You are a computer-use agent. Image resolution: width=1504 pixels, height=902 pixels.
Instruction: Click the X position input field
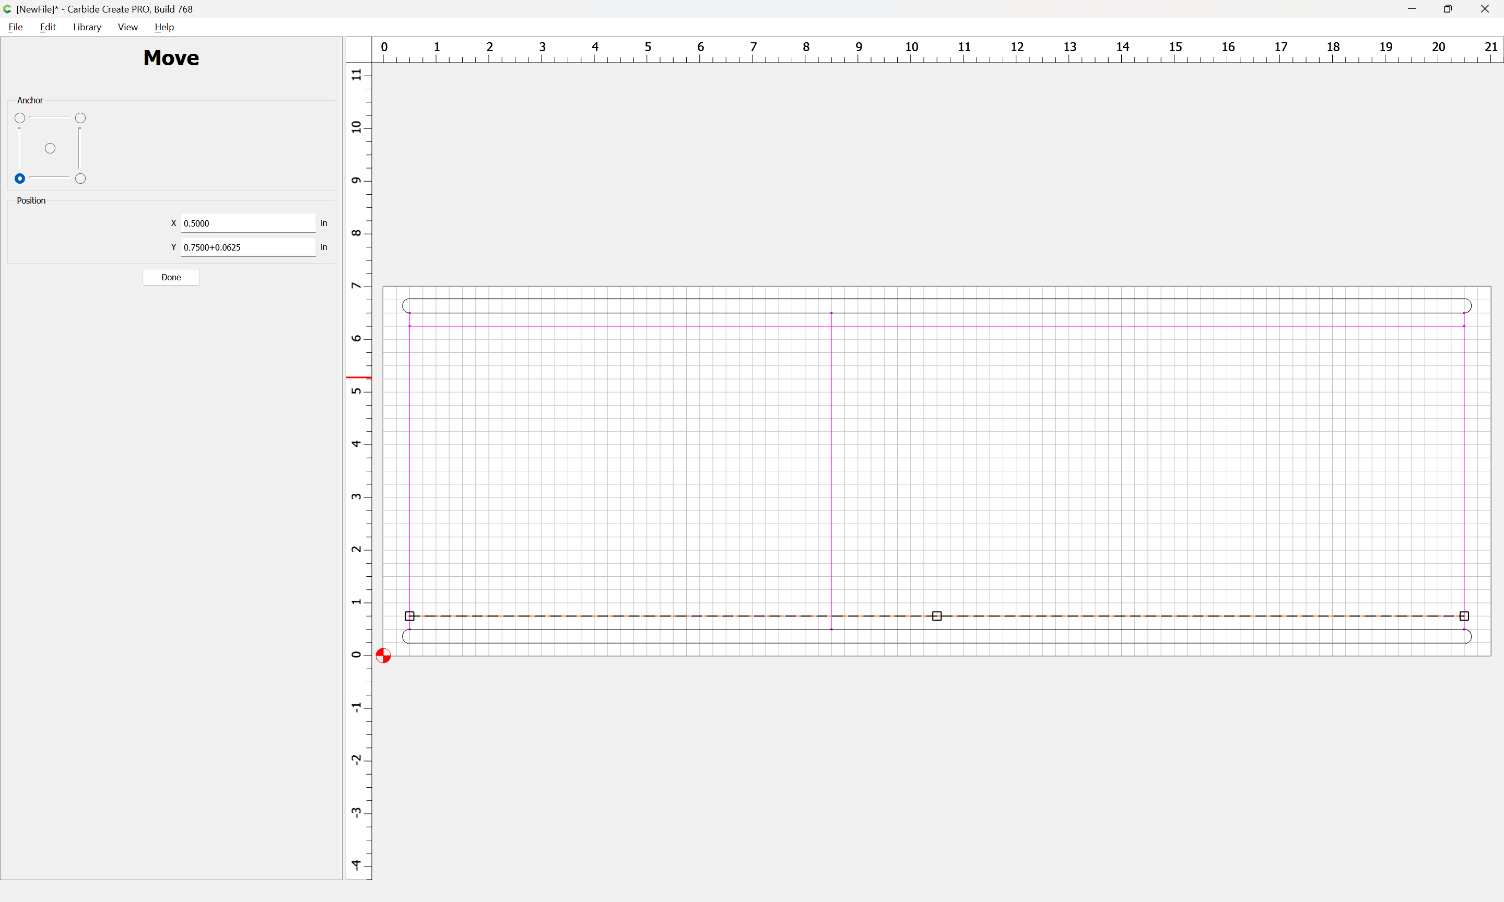248,223
